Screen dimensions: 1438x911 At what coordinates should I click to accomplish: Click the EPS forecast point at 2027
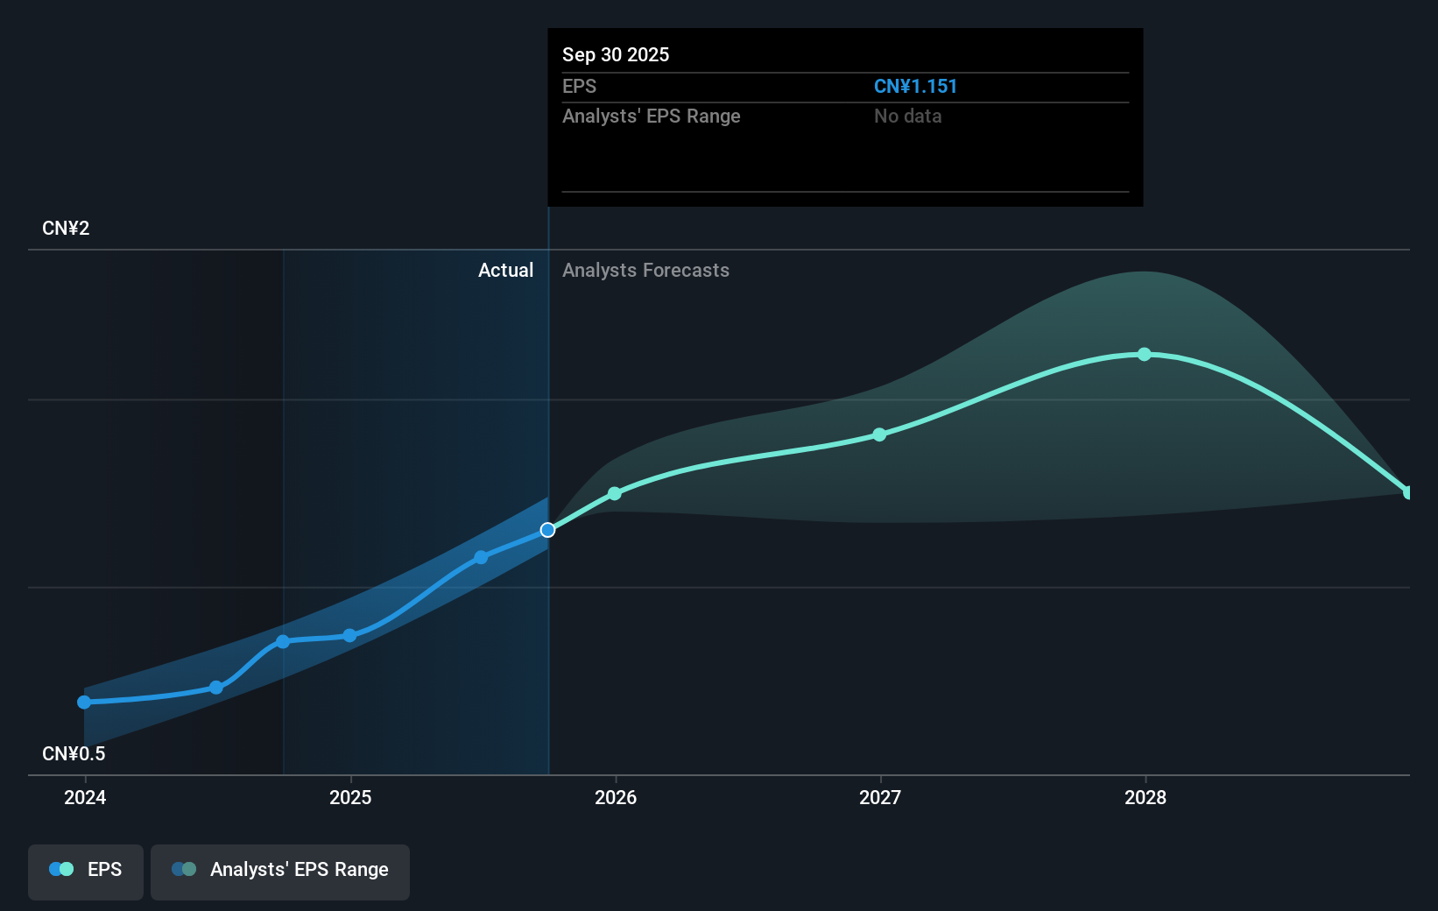(879, 434)
